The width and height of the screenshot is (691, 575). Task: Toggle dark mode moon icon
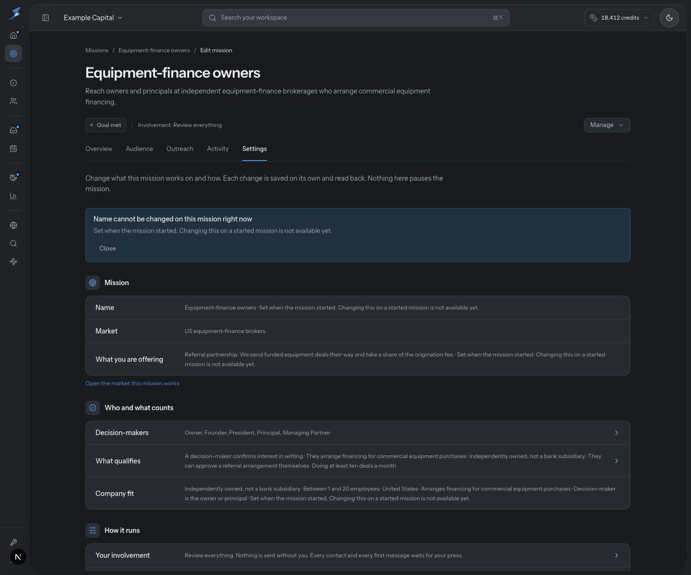[x=669, y=18]
